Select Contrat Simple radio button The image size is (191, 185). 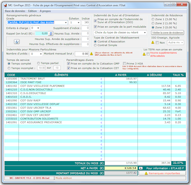point(95,45)
